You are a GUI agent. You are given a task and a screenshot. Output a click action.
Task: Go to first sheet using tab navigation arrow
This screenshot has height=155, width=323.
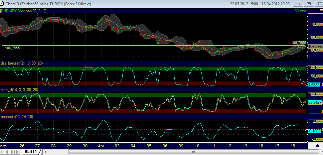point(3,152)
